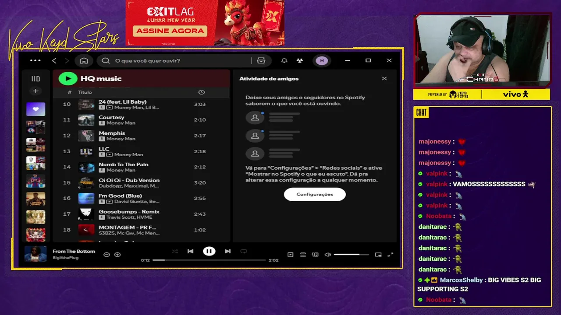Go back with the left arrow
The height and width of the screenshot is (315, 561).
pos(54,60)
